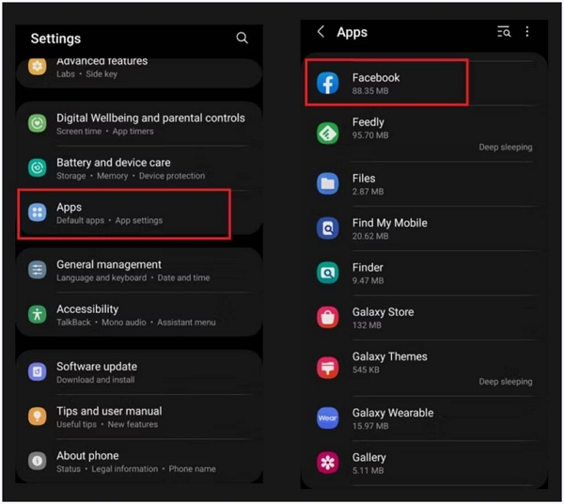Tap the Finder app icon
The height and width of the screenshot is (504, 564).
click(328, 273)
